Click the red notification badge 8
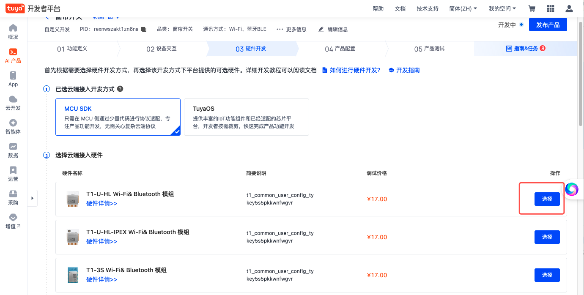Image resolution: width=584 pixels, height=295 pixels. 543,48
